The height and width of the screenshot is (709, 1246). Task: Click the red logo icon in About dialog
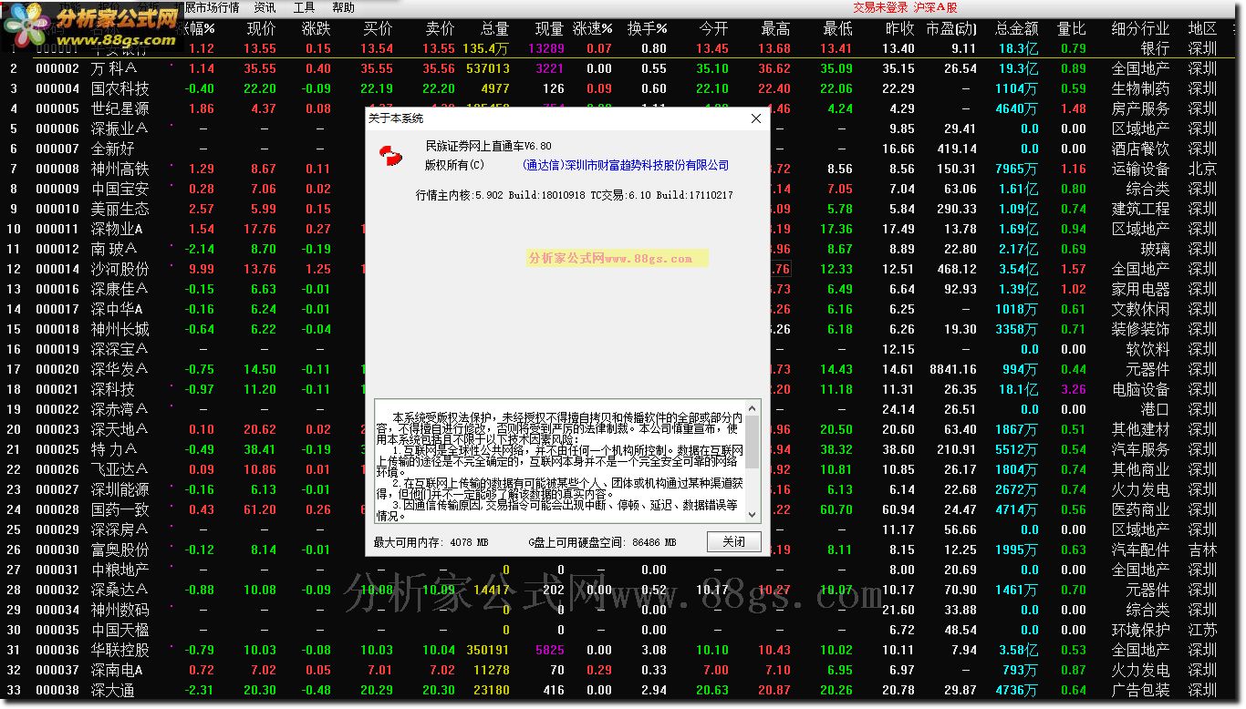[389, 156]
